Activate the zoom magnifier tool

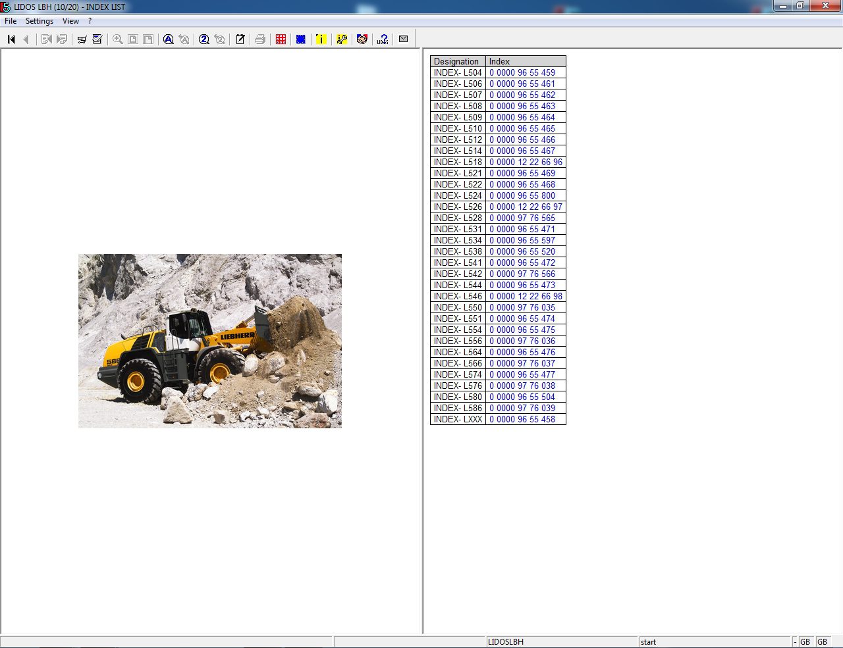coord(117,39)
